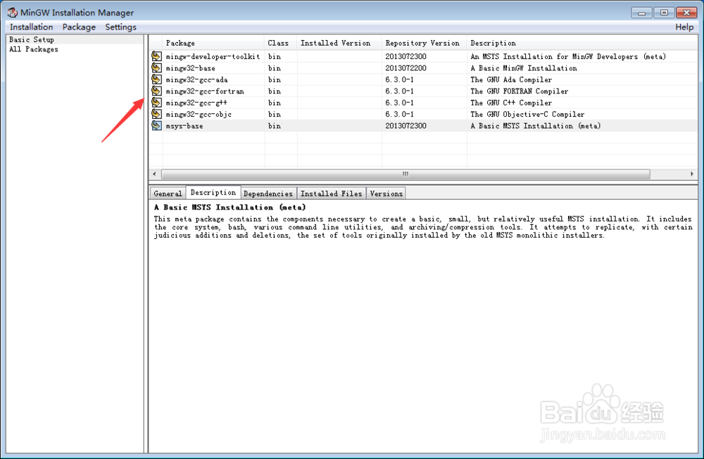Sort by the Class column header

(281, 43)
